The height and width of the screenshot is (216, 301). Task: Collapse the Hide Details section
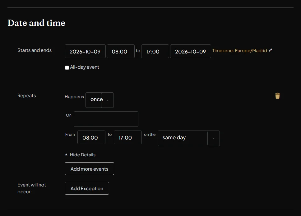[80, 154]
